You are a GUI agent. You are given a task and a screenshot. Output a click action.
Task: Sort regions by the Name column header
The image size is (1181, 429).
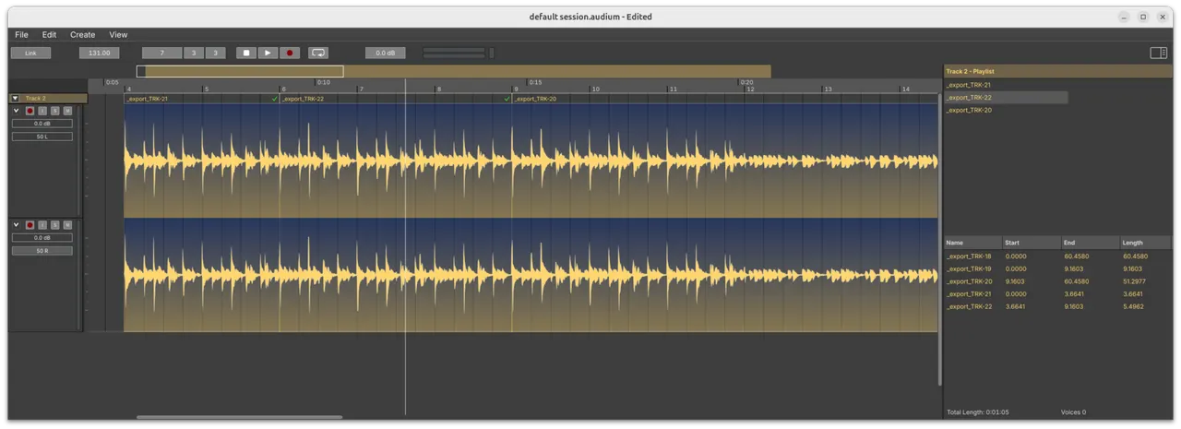(972, 243)
